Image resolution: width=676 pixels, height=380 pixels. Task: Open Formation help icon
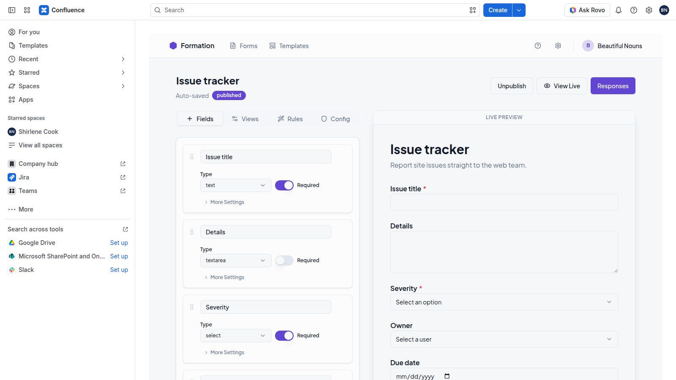(x=538, y=46)
